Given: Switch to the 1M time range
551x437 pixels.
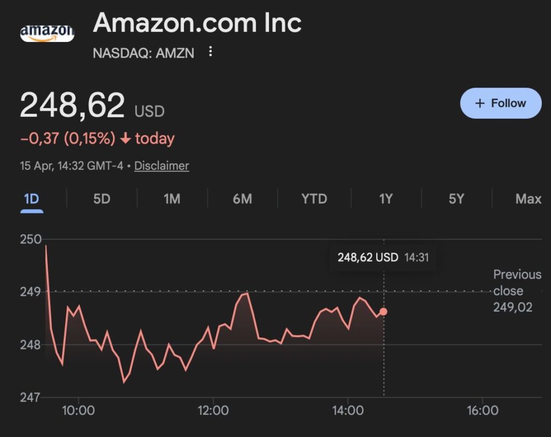Looking at the screenshot, I should (x=172, y=199).
